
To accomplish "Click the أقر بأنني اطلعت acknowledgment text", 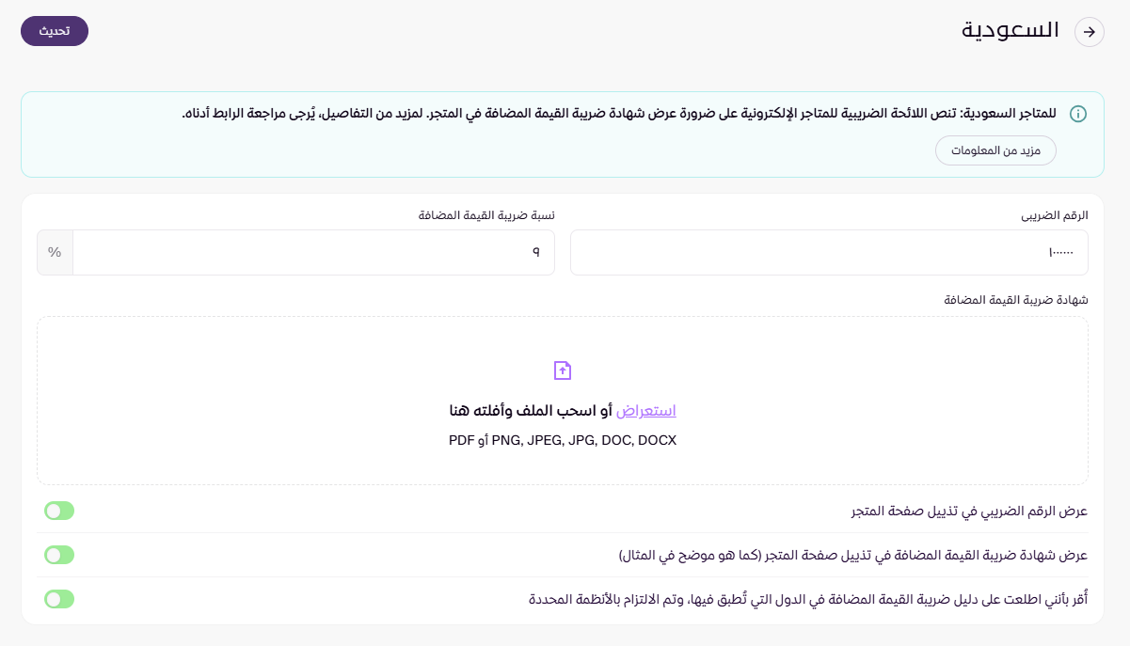I will [x=807, y=600].
